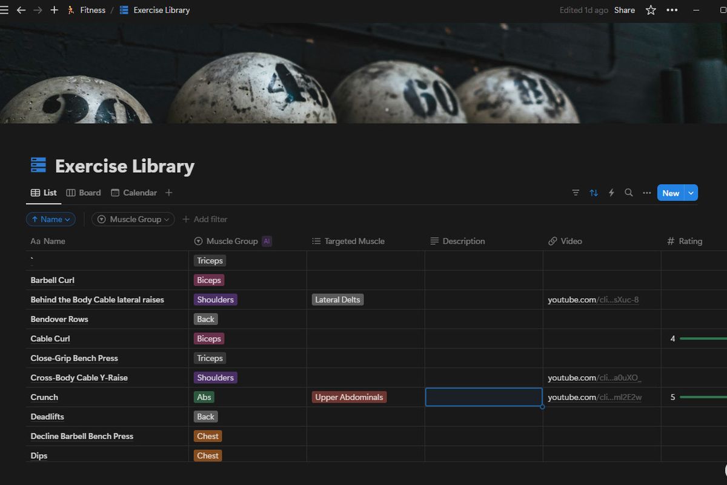
Task: Open the Barbell Curl entry
Action: coord(53,280)
